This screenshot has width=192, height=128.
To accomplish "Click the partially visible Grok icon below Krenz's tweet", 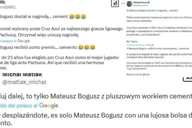I will (x=188, y=79).
